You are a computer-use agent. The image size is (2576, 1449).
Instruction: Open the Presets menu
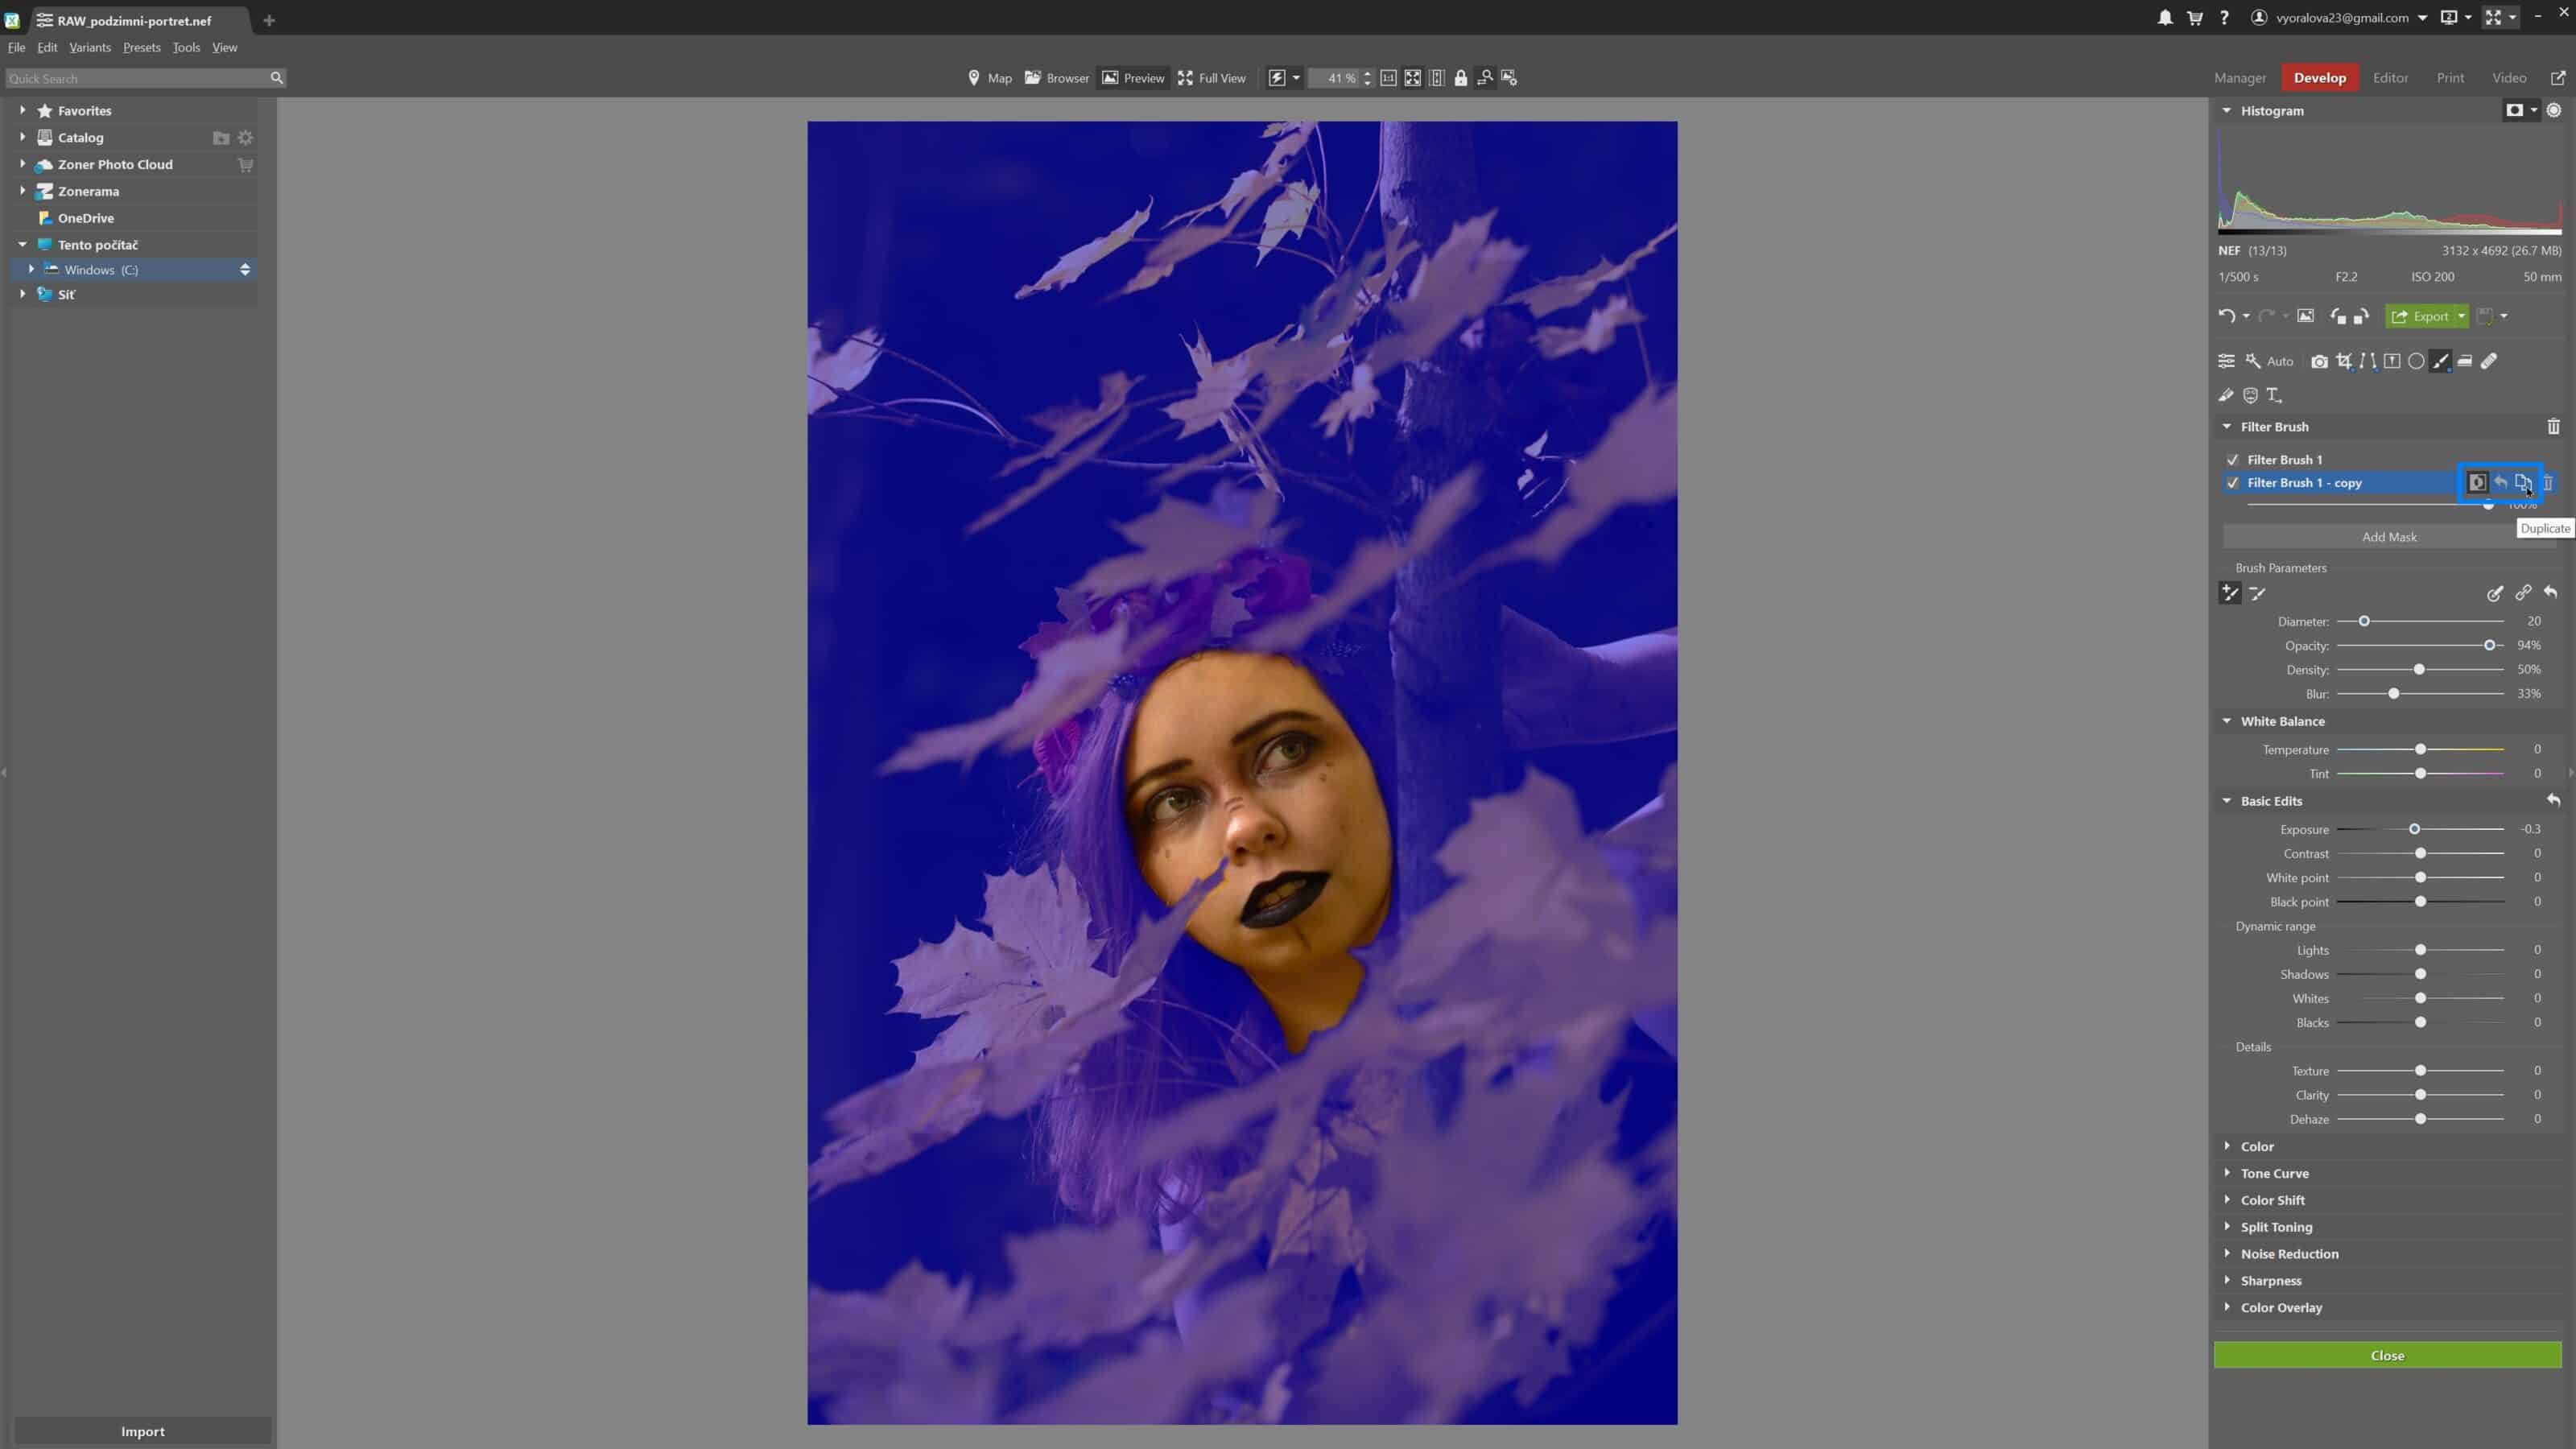coord(141,47)
